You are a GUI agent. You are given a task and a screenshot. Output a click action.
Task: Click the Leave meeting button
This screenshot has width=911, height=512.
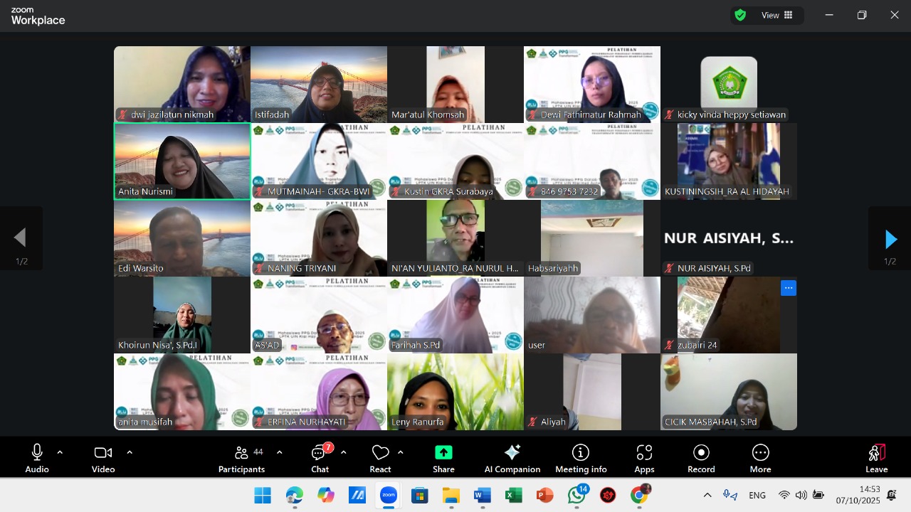click(876, 458)
